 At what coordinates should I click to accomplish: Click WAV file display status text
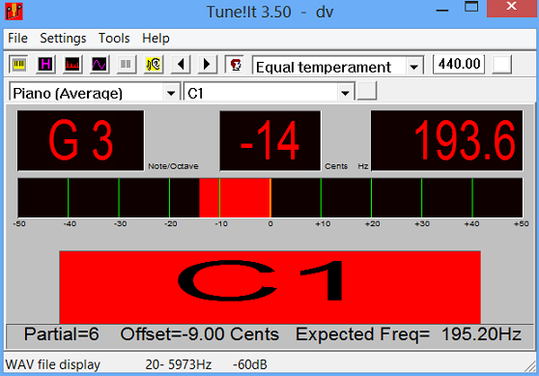tap(52, 364)
